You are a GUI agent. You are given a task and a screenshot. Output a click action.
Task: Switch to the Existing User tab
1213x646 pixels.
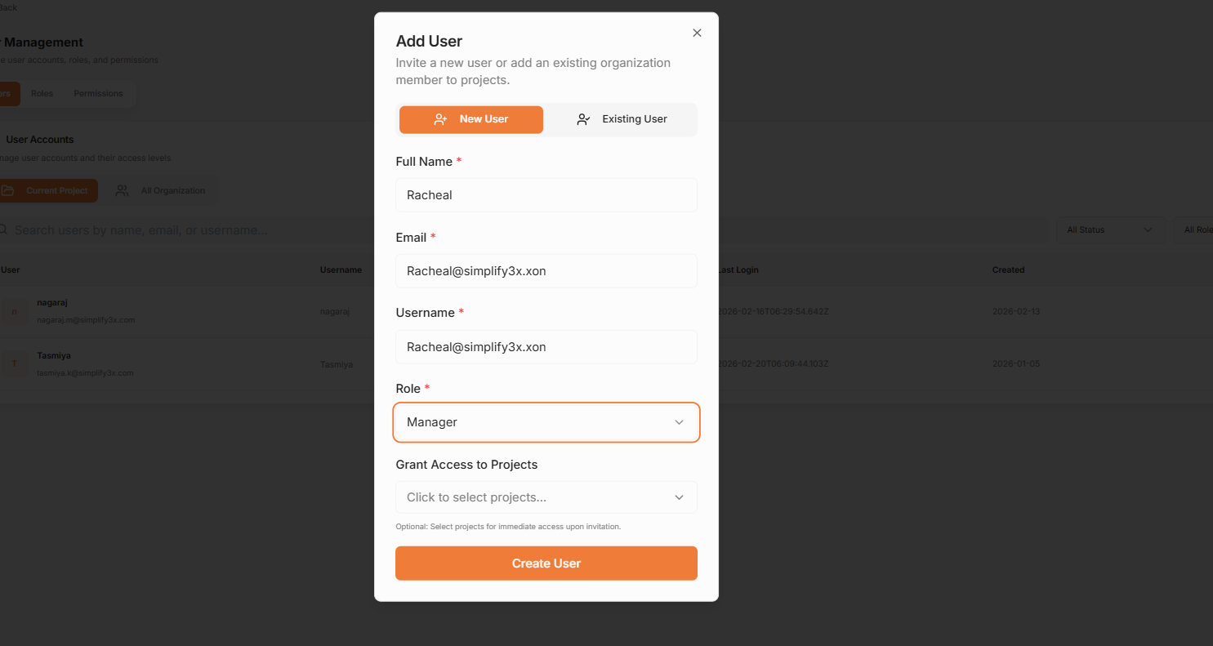[x=622, y=119]
